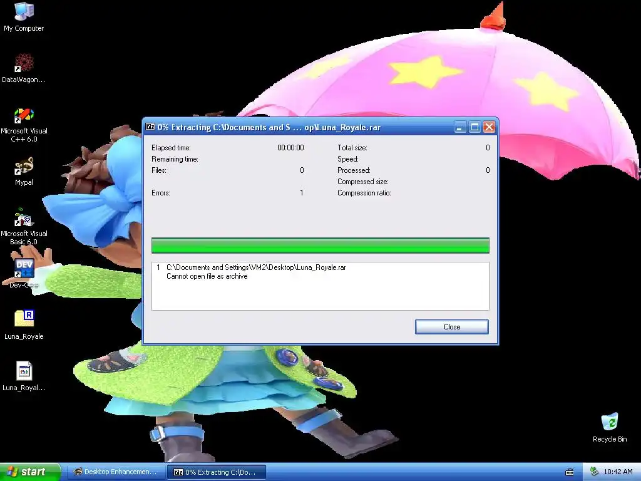Select the Luna_Royale.rar error path line
The width and height of the screenshot is (641, 481).
256,267
